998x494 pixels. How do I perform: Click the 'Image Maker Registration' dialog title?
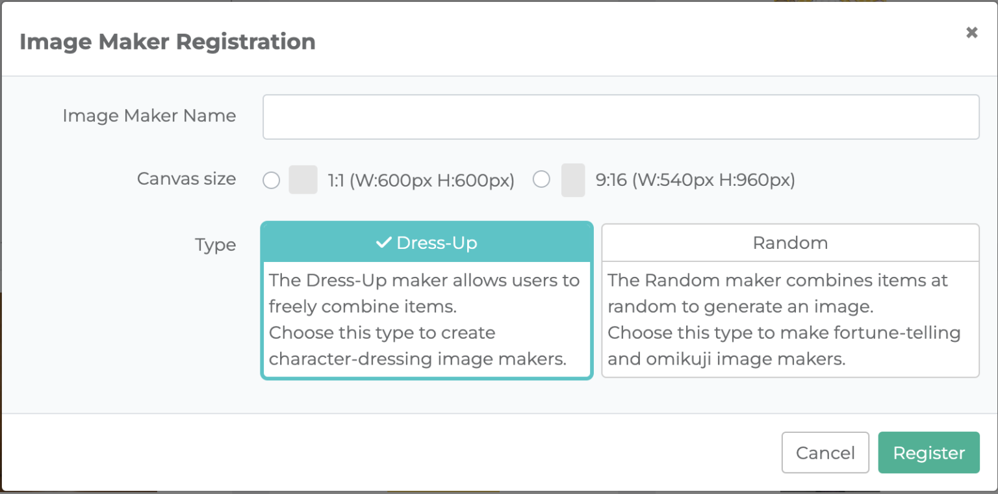168,42
